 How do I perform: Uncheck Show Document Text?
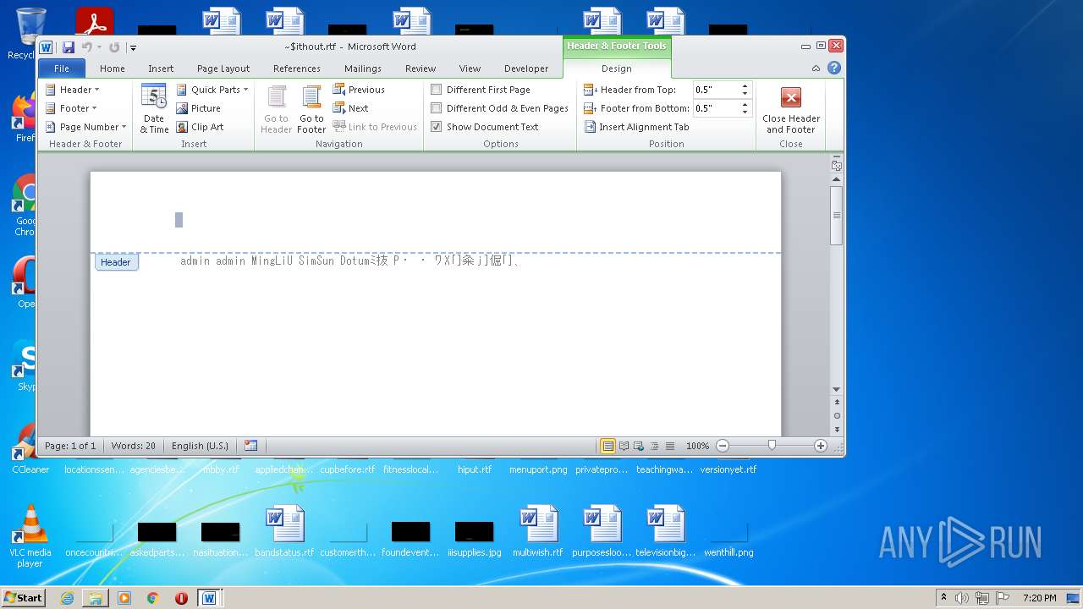pyautogui.click(x=485, y=127)
